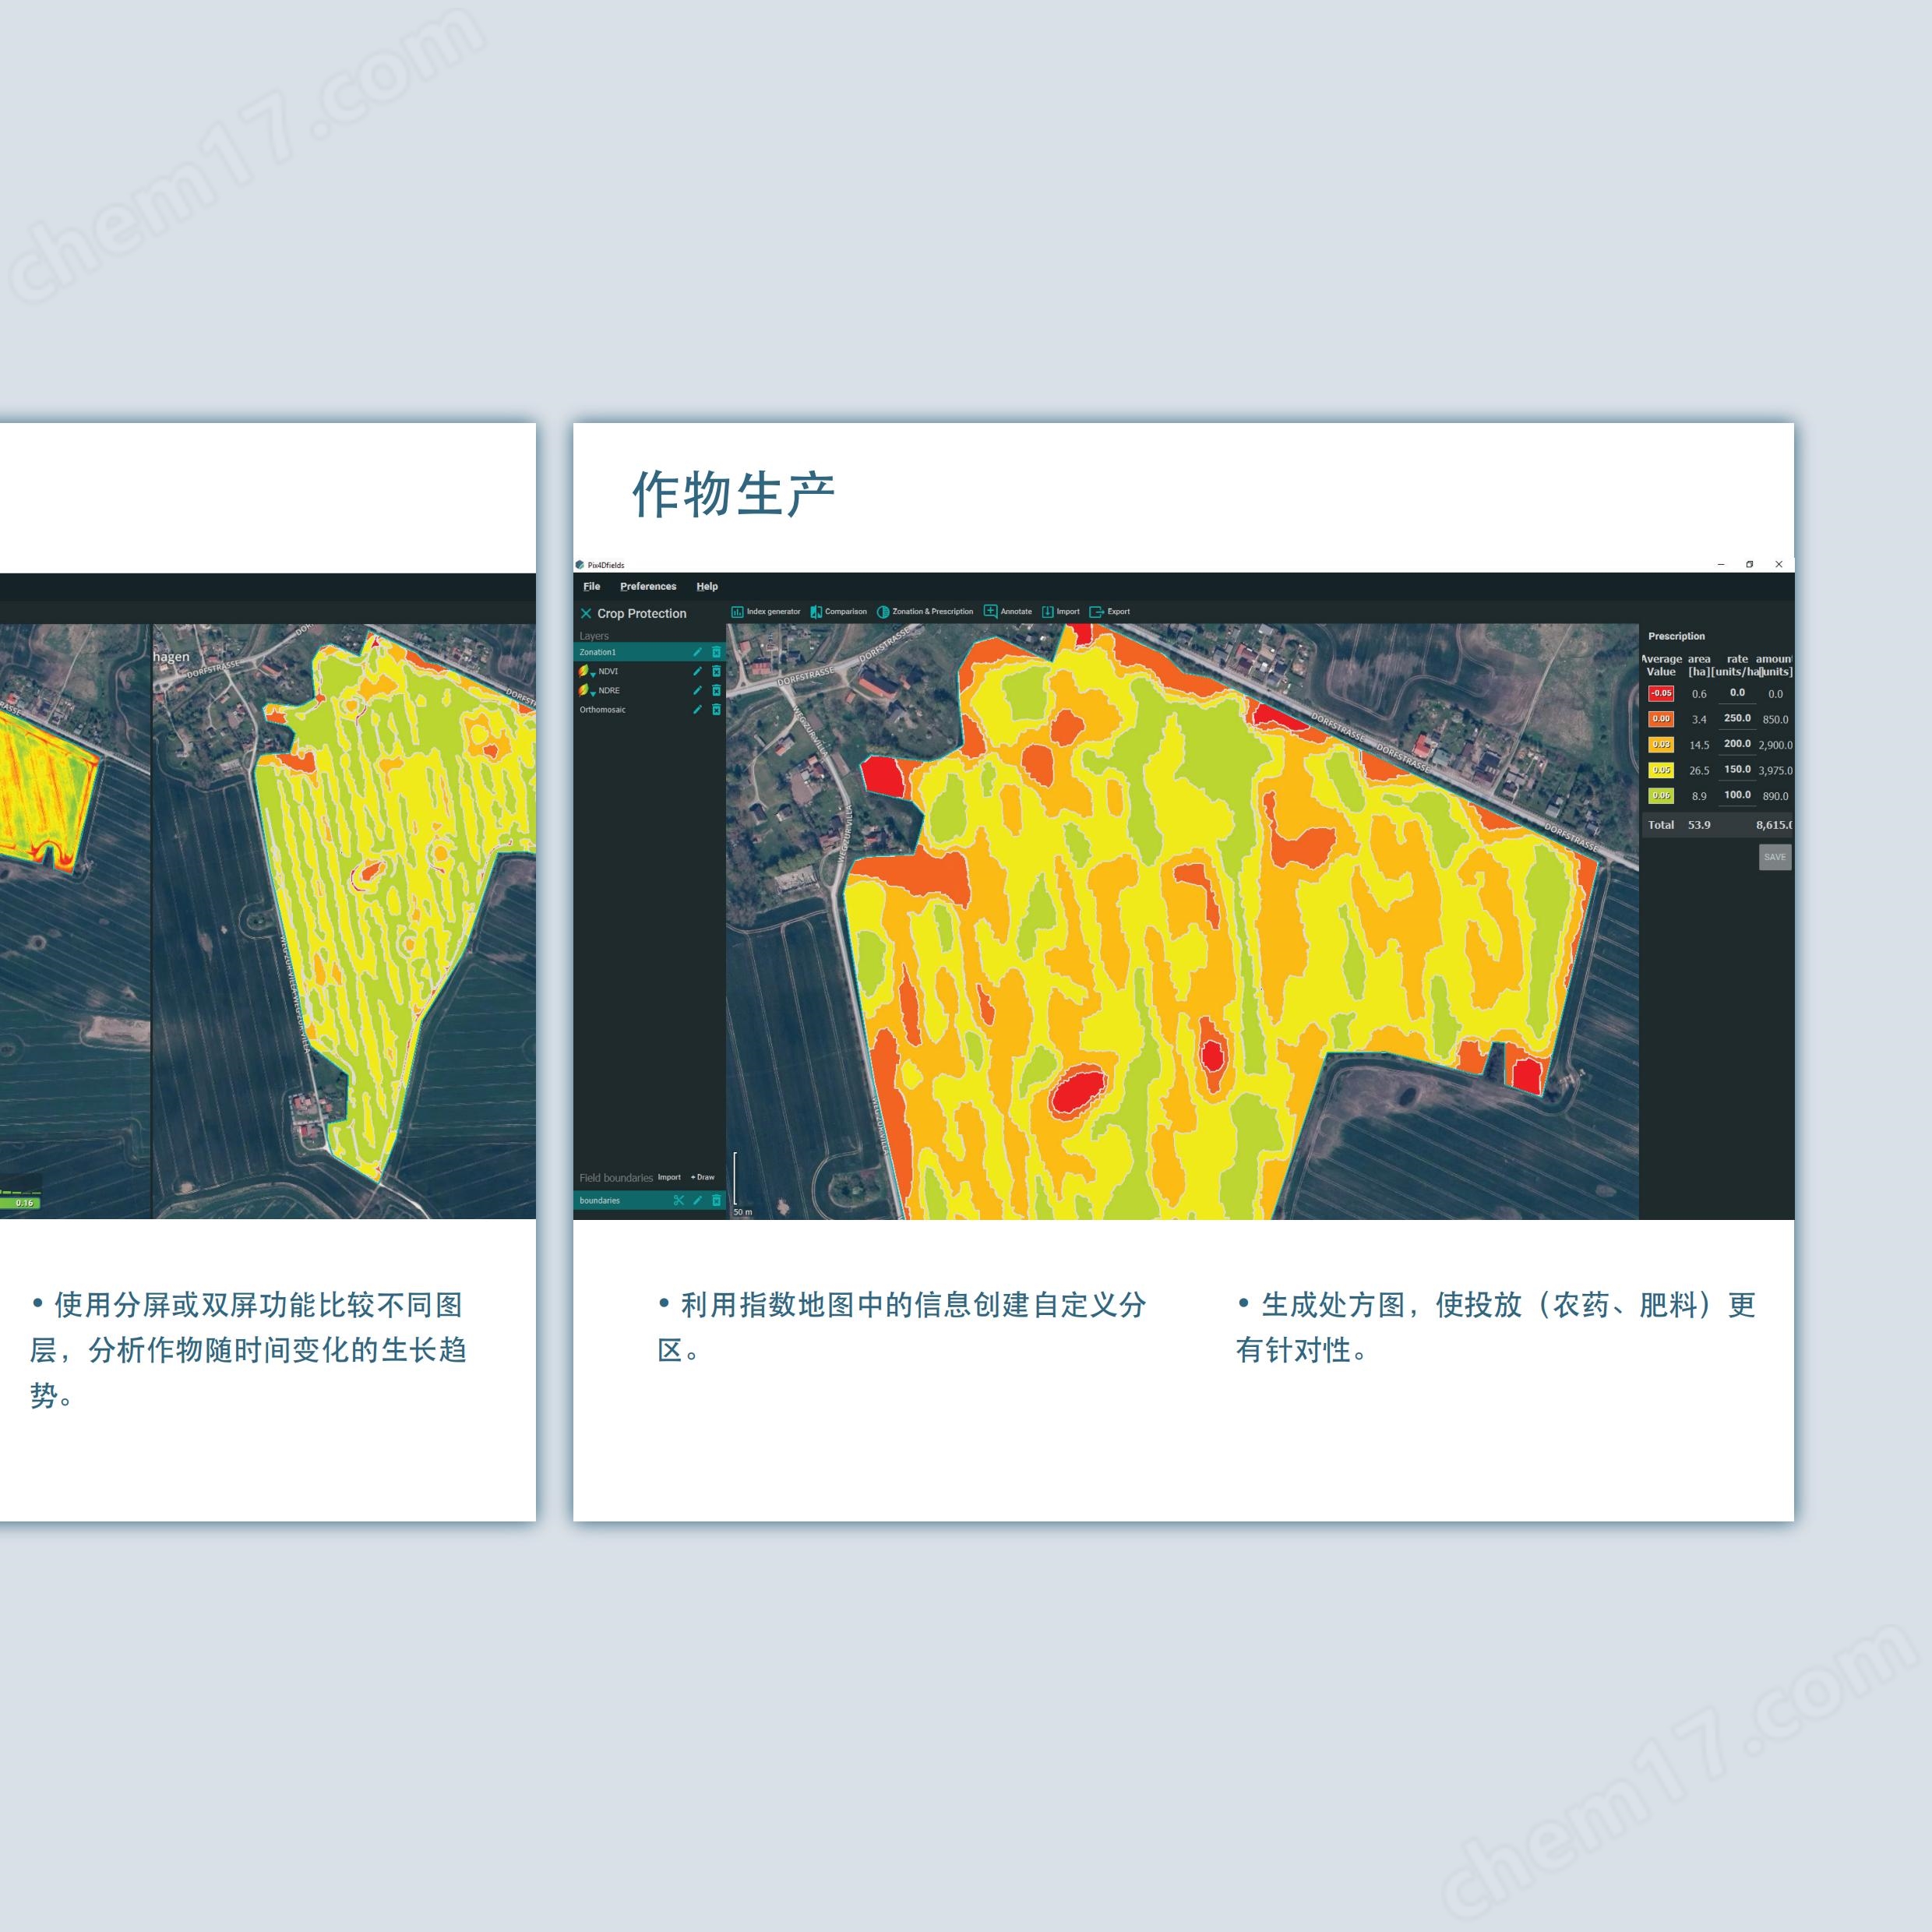Click the red -0.05 zone swatch

pos(1661,693)
